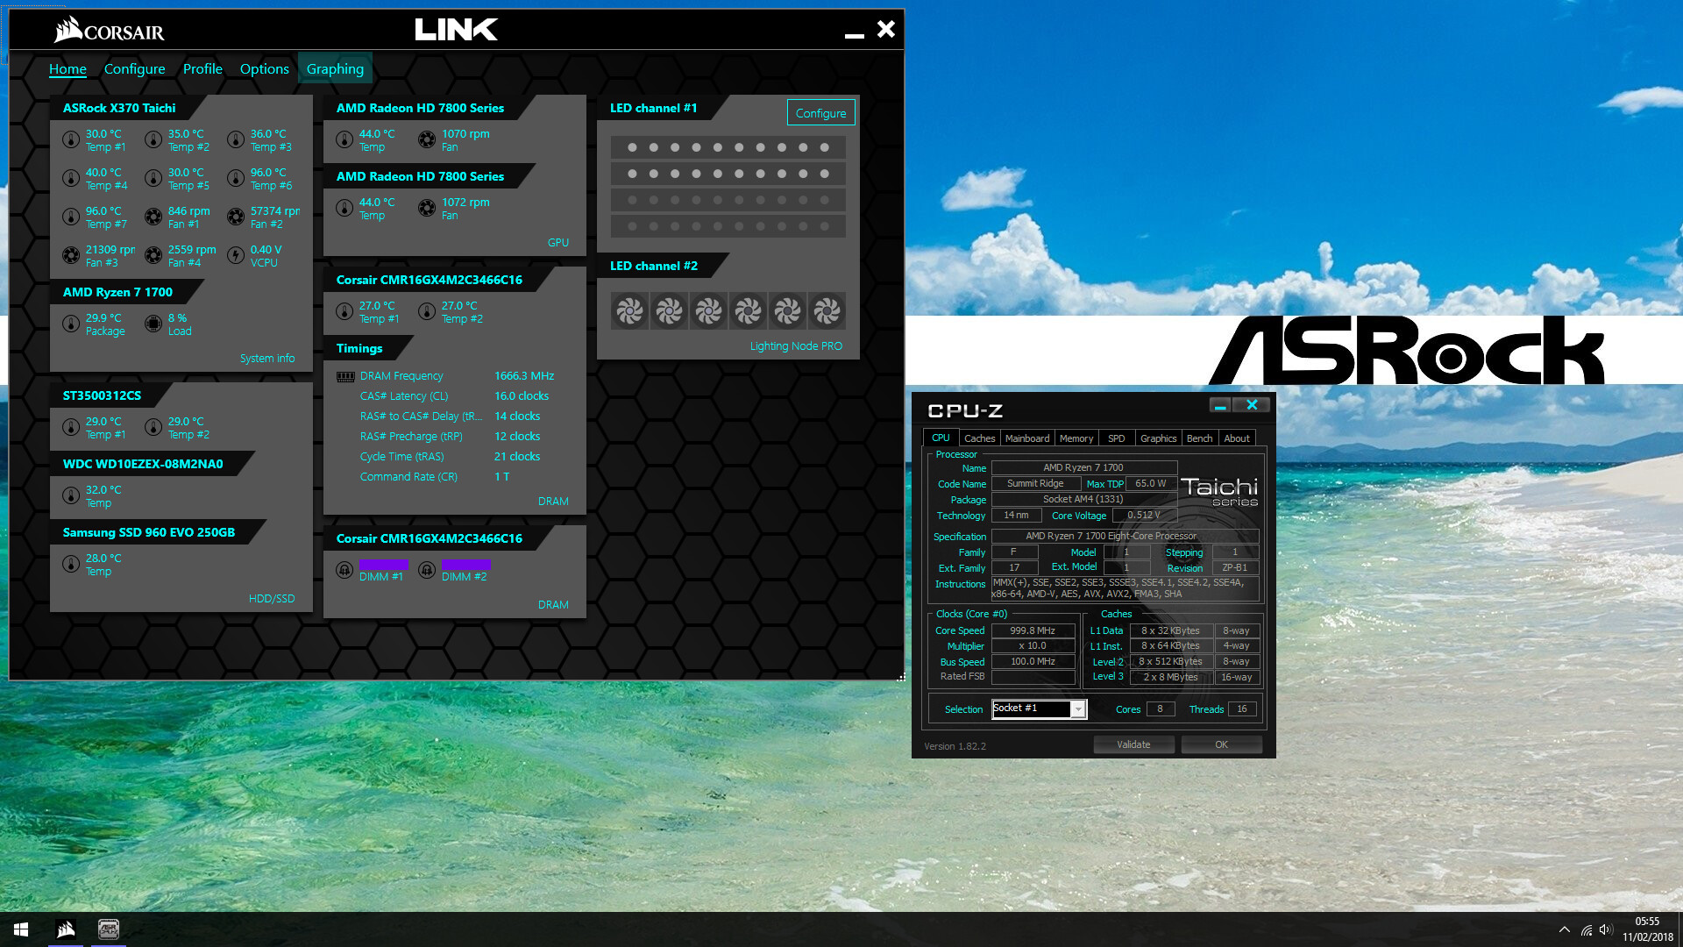Click the first Radeon HD 7800 fan icon at 1070 rpm
1683x947 pixels.
[x=427, y=139]
